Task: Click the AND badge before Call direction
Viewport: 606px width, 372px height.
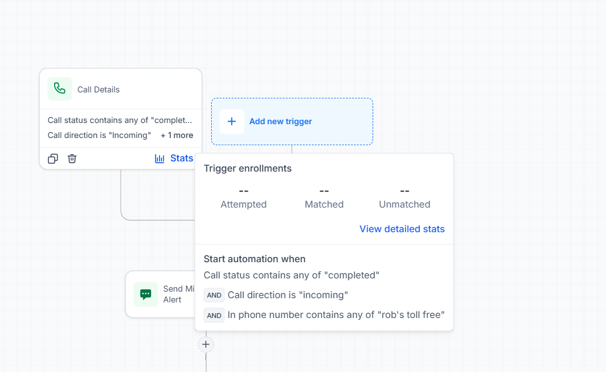Action: (214, 295)
